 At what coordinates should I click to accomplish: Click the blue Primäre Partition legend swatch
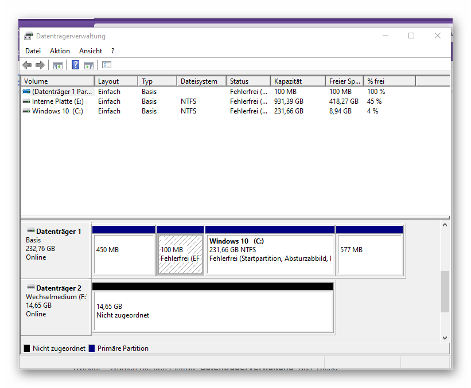(x=92, y=348)
